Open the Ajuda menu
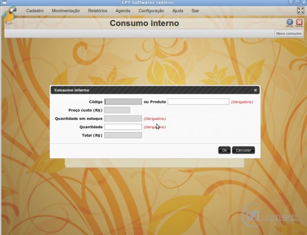 click(x=178, y=11)
